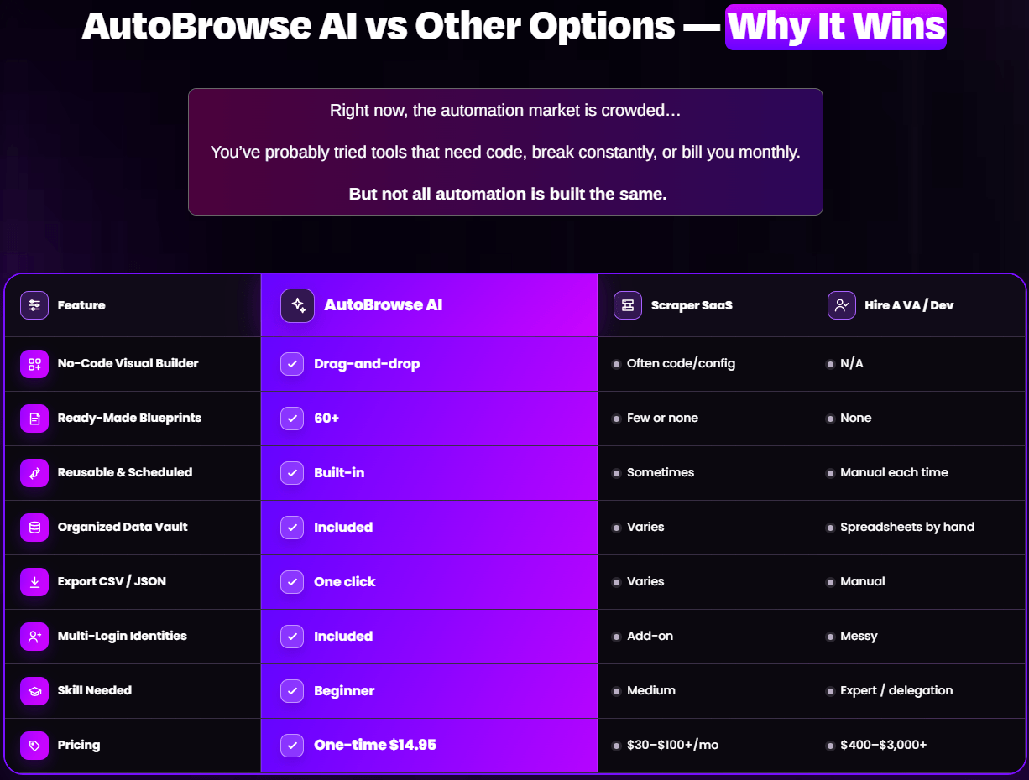Click the checkmark next to One-time $14.95
The image size is (1029, 780).
[x=292, y=745]
